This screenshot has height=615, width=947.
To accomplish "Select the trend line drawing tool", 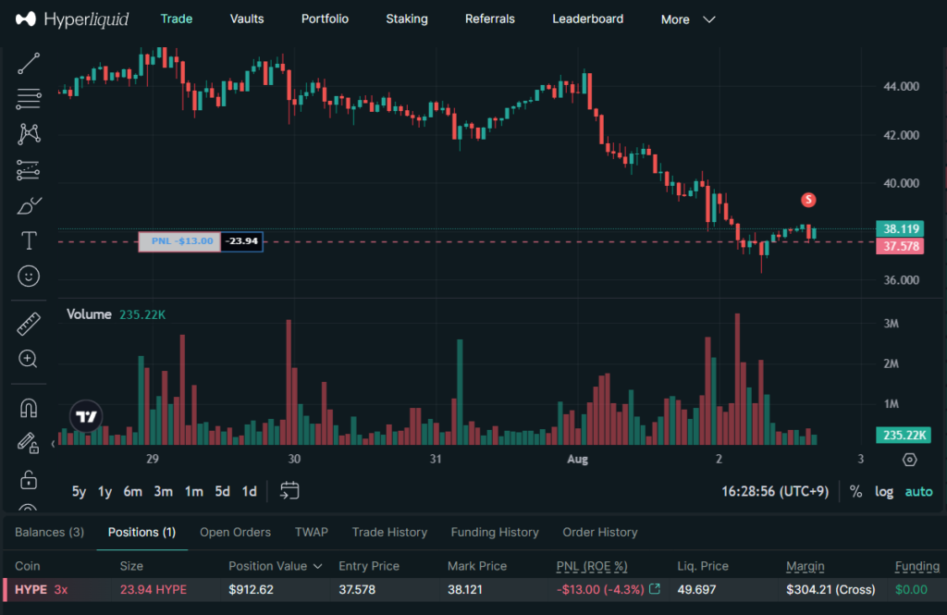I will tap(29, 64).
